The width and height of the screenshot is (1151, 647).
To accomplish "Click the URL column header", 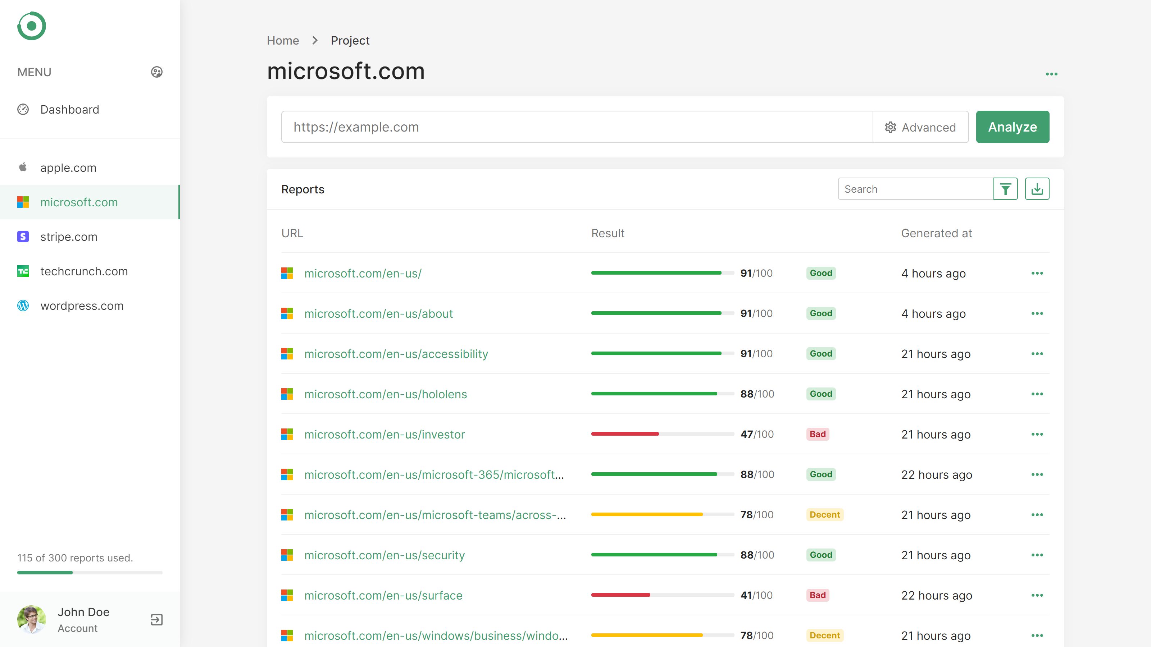I will pos(292,233).
